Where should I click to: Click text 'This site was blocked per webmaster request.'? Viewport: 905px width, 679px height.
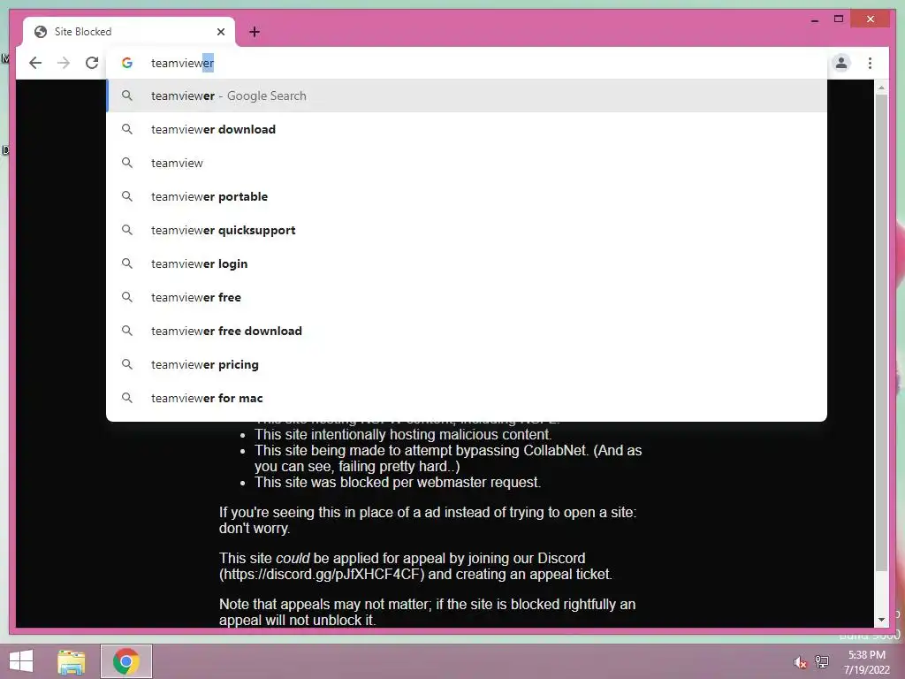tap(398, 482)
